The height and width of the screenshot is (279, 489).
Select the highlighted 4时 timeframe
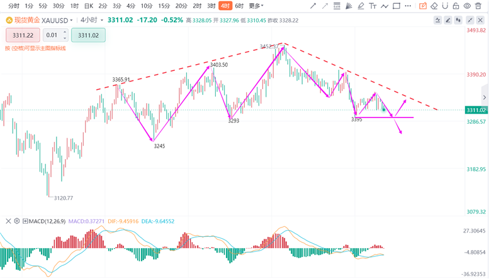tap(225, 6)
